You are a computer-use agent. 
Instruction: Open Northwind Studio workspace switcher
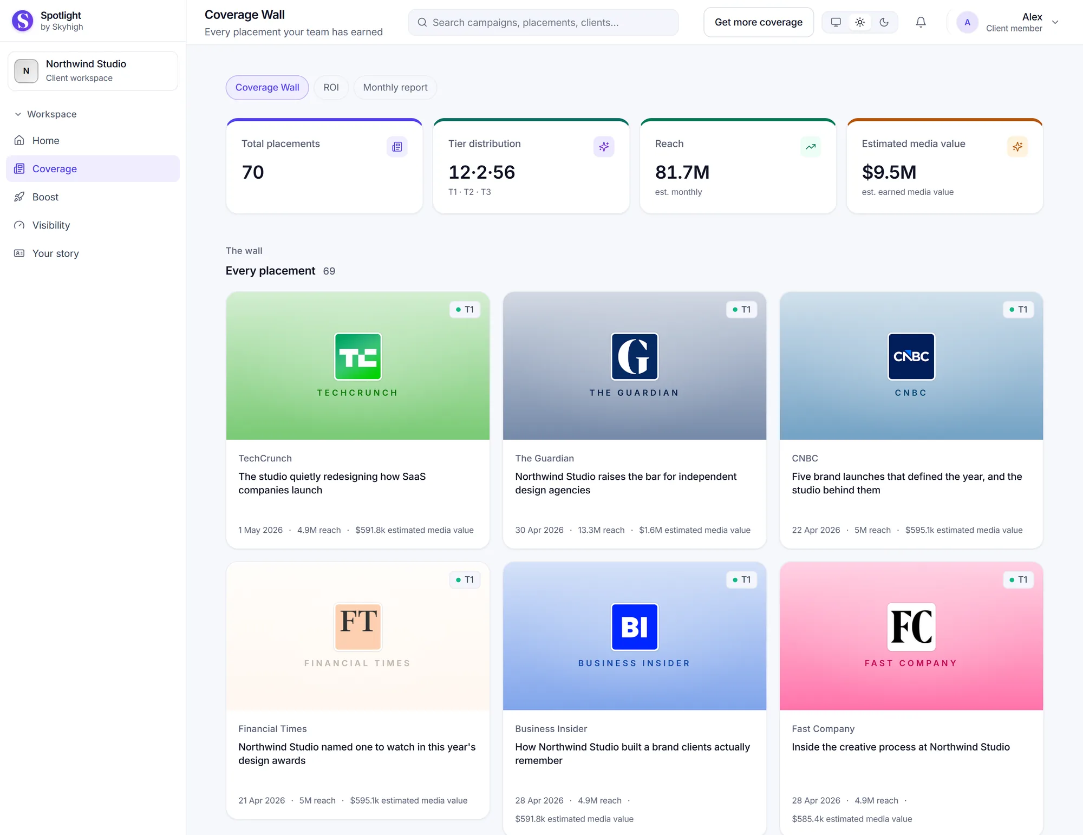pyautogui.click(x=93, y=71)
